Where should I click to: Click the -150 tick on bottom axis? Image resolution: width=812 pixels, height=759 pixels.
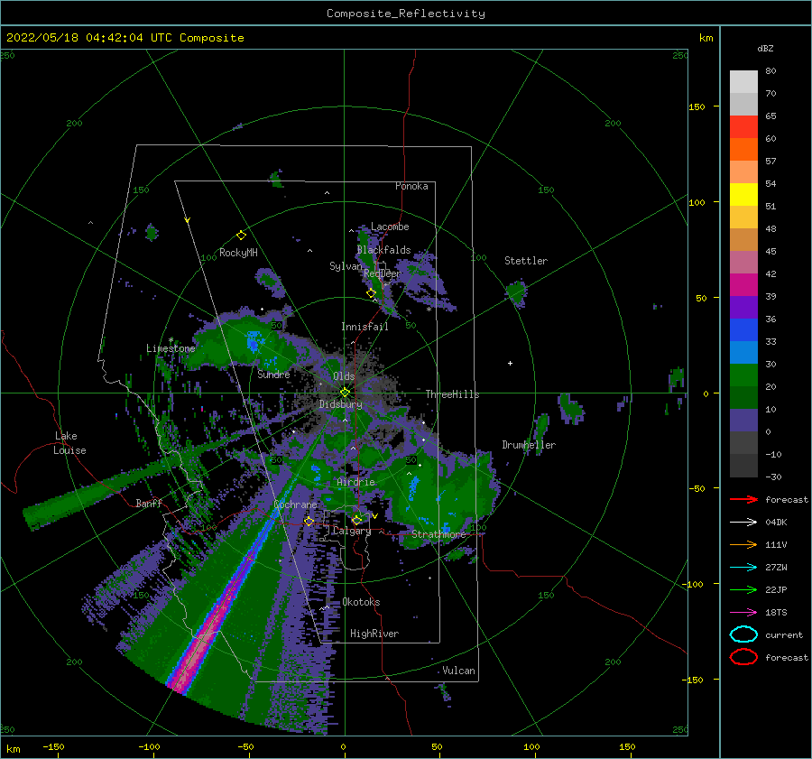click(53, 746)
